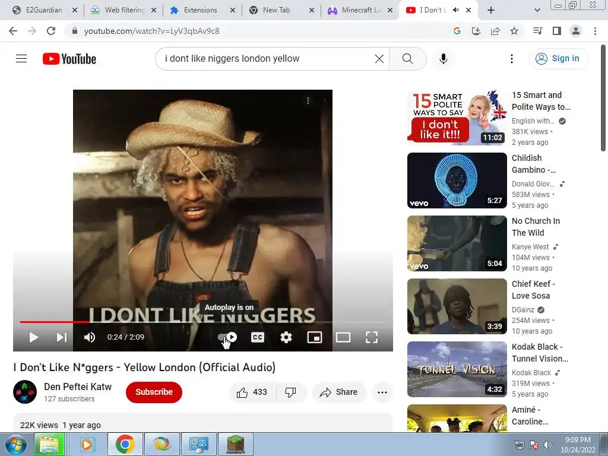Start voice search with microphone
The width and height of the screenshot is (608, 456).
(443, 59)
